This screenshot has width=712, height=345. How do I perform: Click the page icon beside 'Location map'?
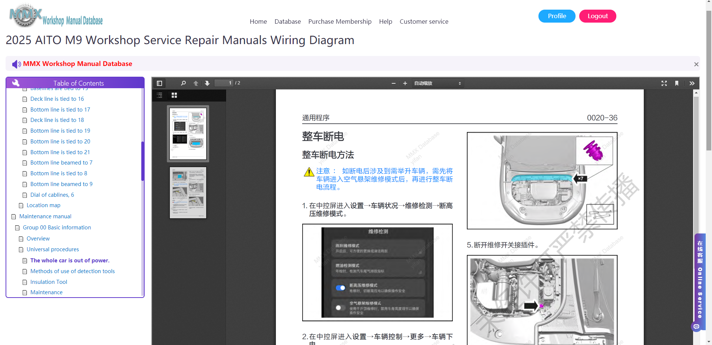(21, 206)
